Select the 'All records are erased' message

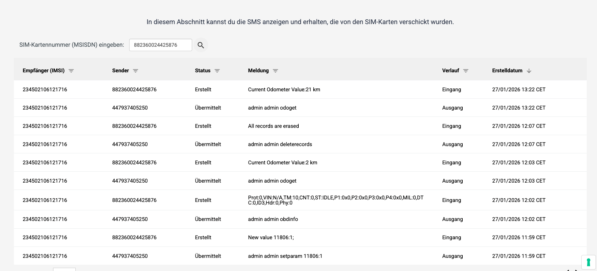(273, 126)
